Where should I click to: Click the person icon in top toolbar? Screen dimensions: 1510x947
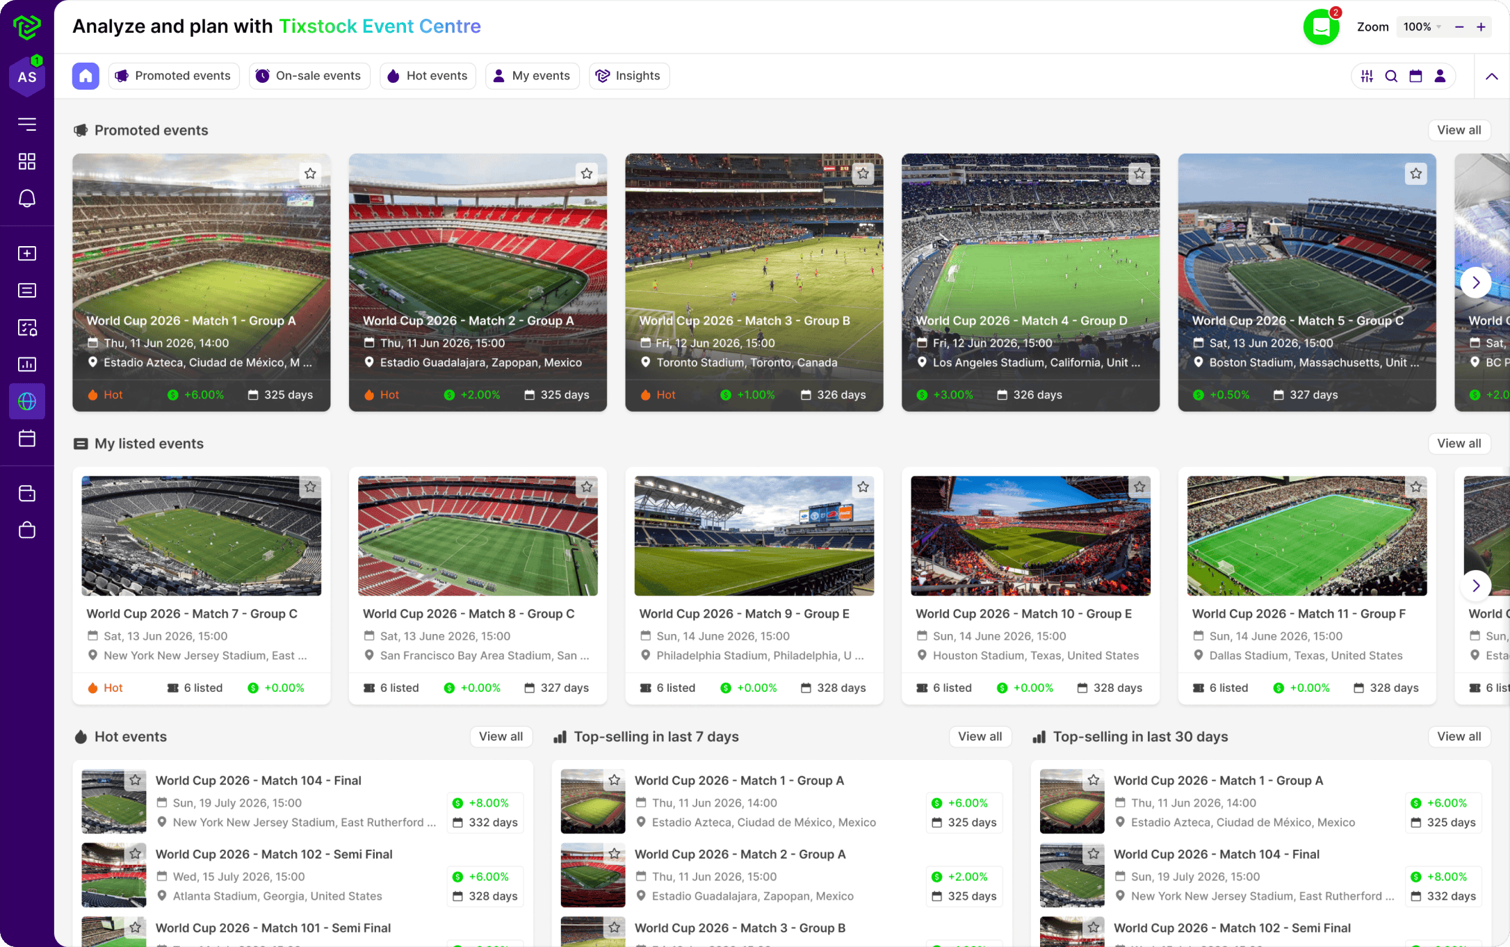pos(1440,76)
